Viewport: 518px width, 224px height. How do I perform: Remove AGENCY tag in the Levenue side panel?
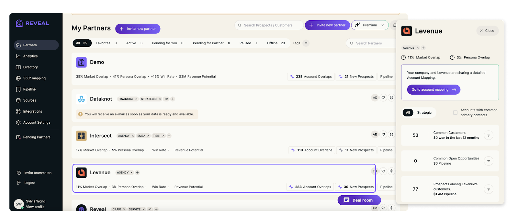[418, 48]
